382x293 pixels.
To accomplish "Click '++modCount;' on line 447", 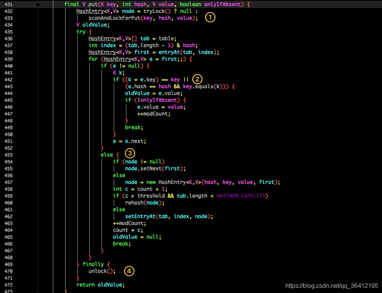I will pyautogui.click(x=154, y=114).
